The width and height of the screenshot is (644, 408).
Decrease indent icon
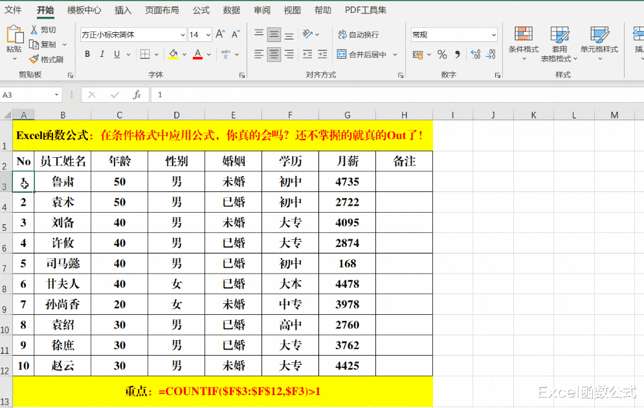(307, 54)
